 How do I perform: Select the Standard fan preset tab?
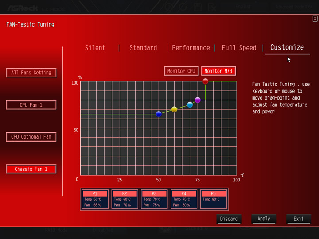tap(143, 48)
